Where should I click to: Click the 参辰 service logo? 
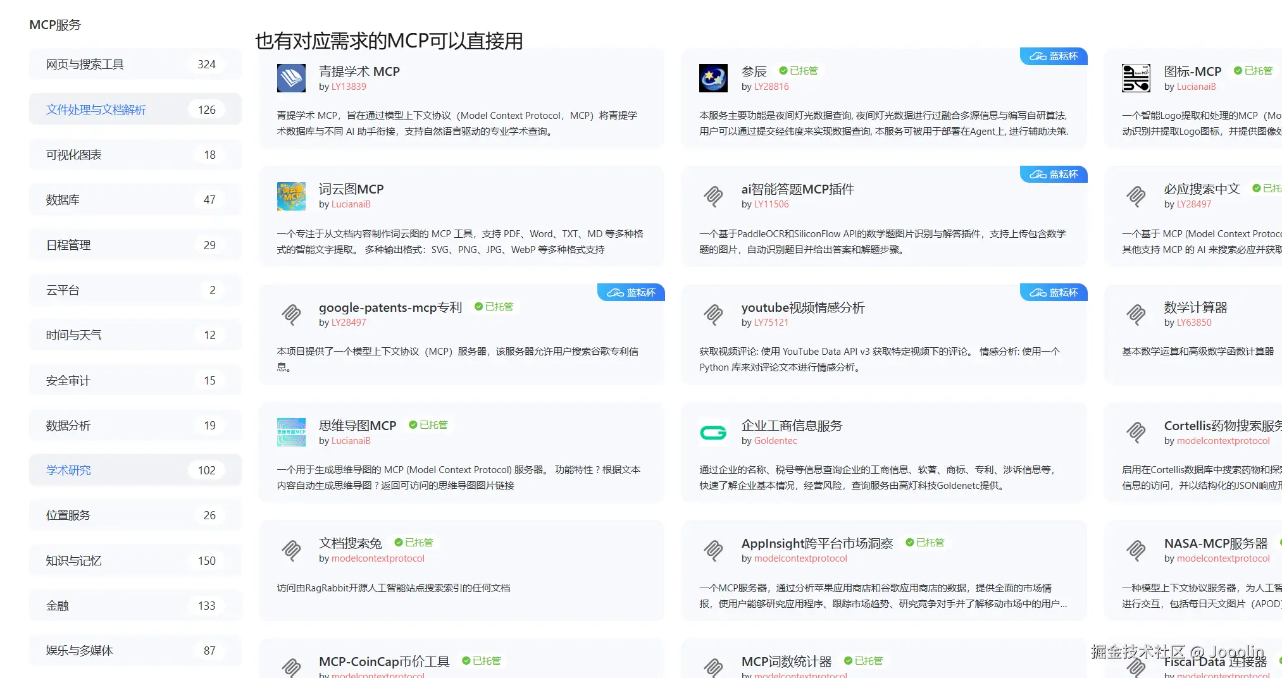point(713,78)
